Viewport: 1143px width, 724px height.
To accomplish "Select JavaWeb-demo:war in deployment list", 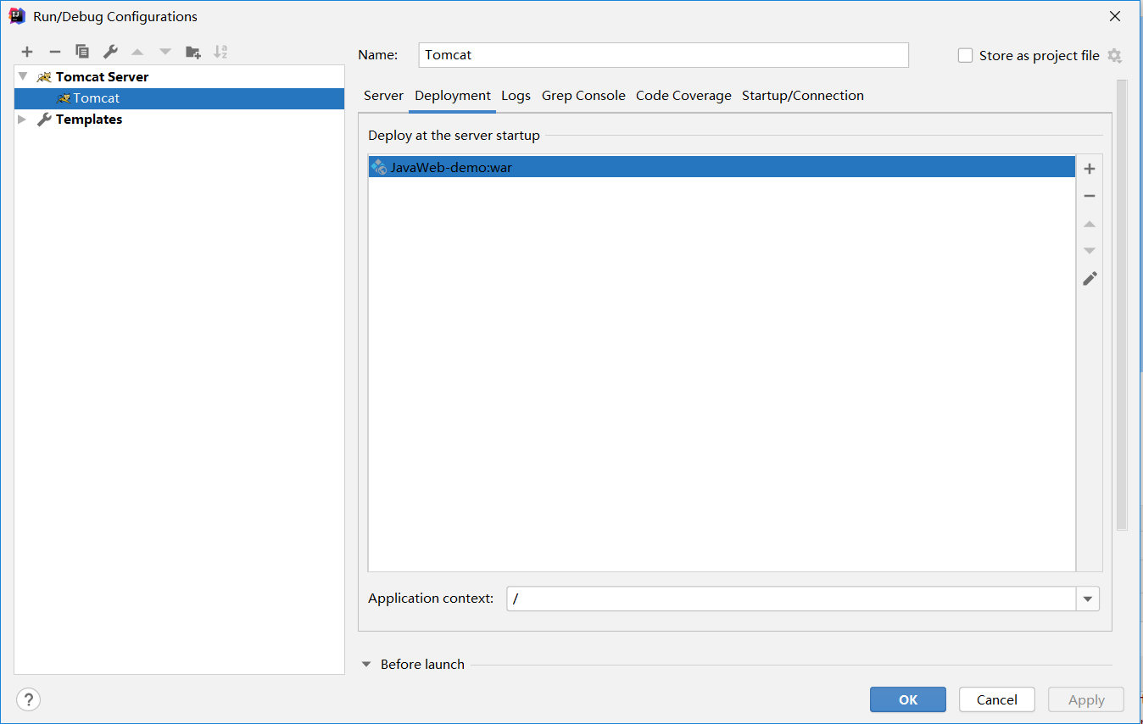I will pos(722,167).
